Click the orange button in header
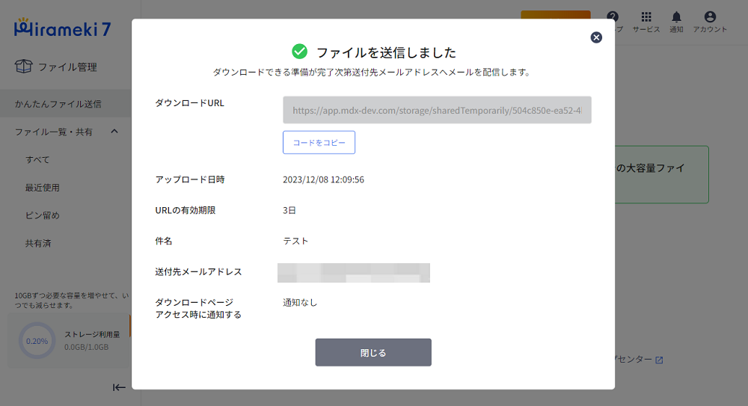748x406 pixels. [556, 15]
